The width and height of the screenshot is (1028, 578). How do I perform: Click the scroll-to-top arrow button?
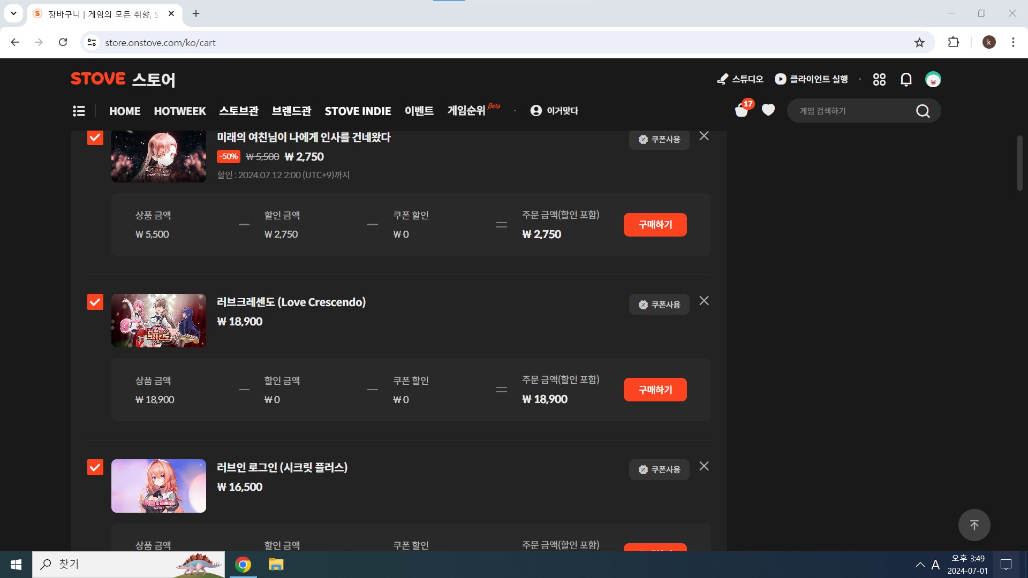[x=974, y=525]
